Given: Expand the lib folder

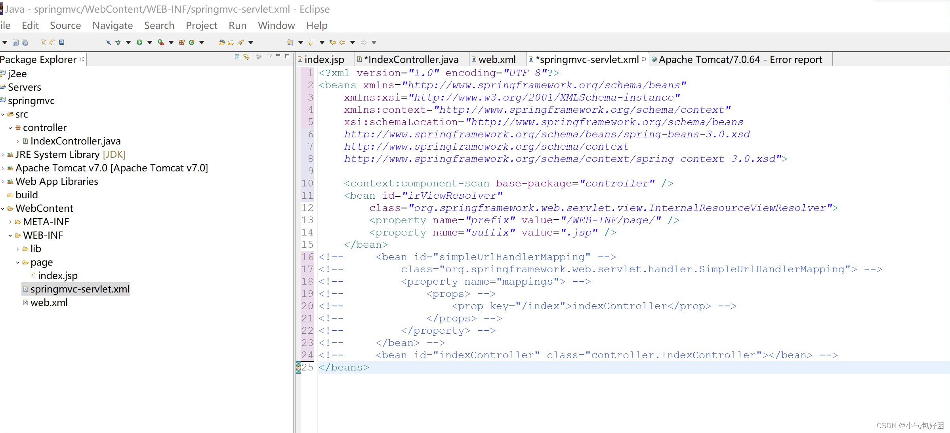Looking at the screenshot, I should 18,249.
